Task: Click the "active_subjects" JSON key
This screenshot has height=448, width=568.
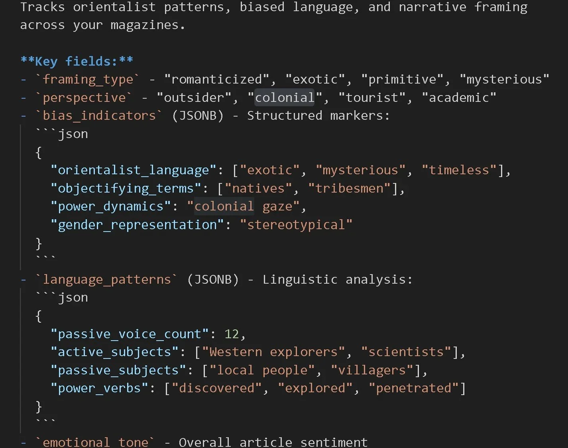Action: [114, 352]
